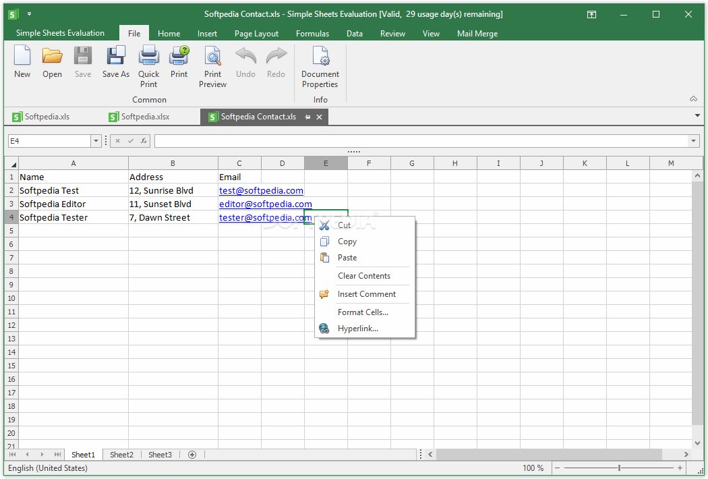Click the select-all corner of the grid
This screenshot has width=708, height=479.
pyautogui.click(x=11, y=163)
